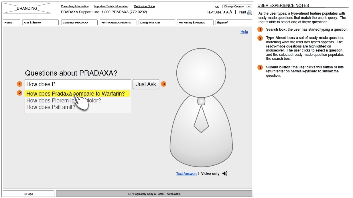Click the ISI Regulatory Copy footer bar
353x198 pixels.
pos(154,194)
